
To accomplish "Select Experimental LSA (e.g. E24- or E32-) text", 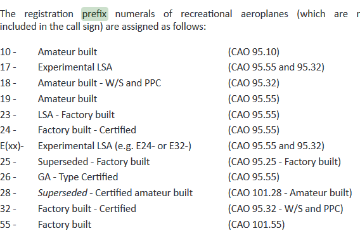I will (x=115, y=146).
